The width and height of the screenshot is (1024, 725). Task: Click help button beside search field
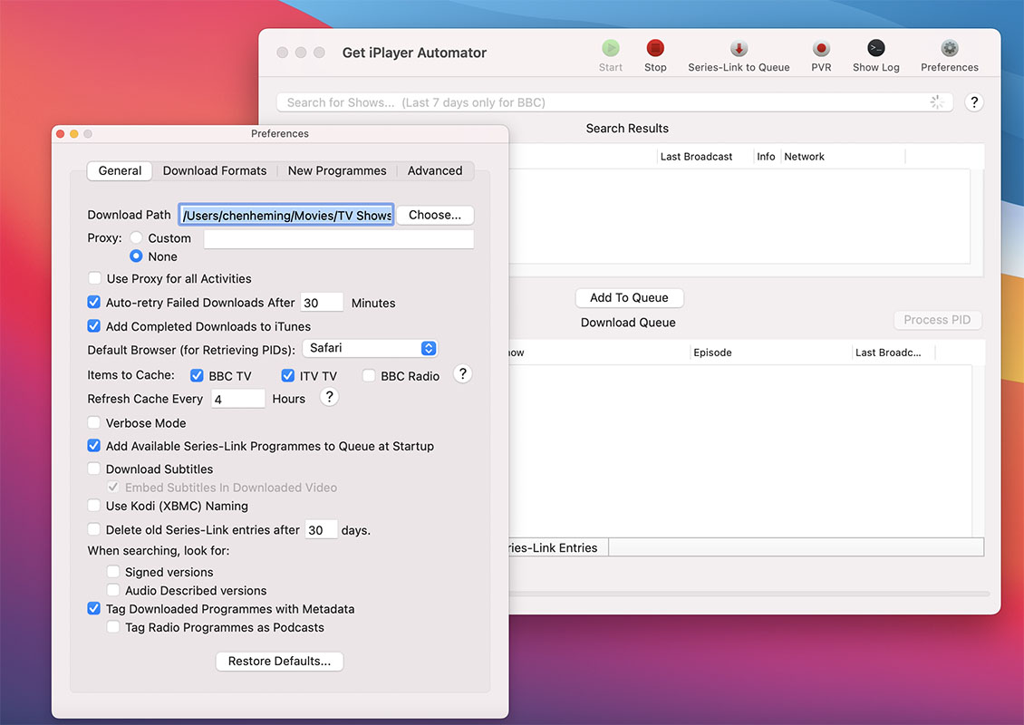click(974, 102)
